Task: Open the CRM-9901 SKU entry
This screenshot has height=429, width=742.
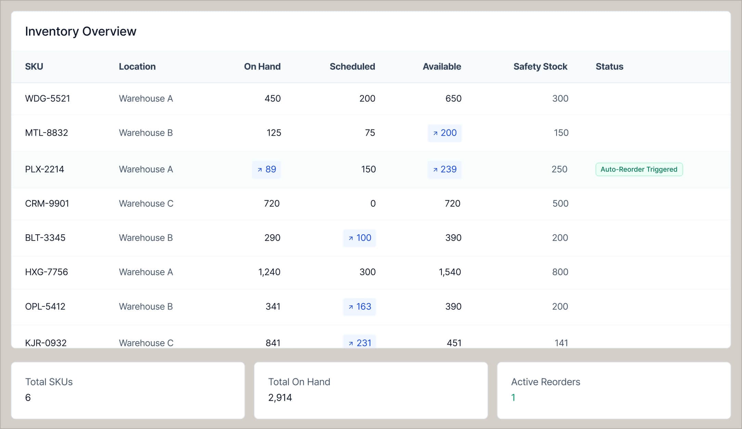Action: [47, 204]
